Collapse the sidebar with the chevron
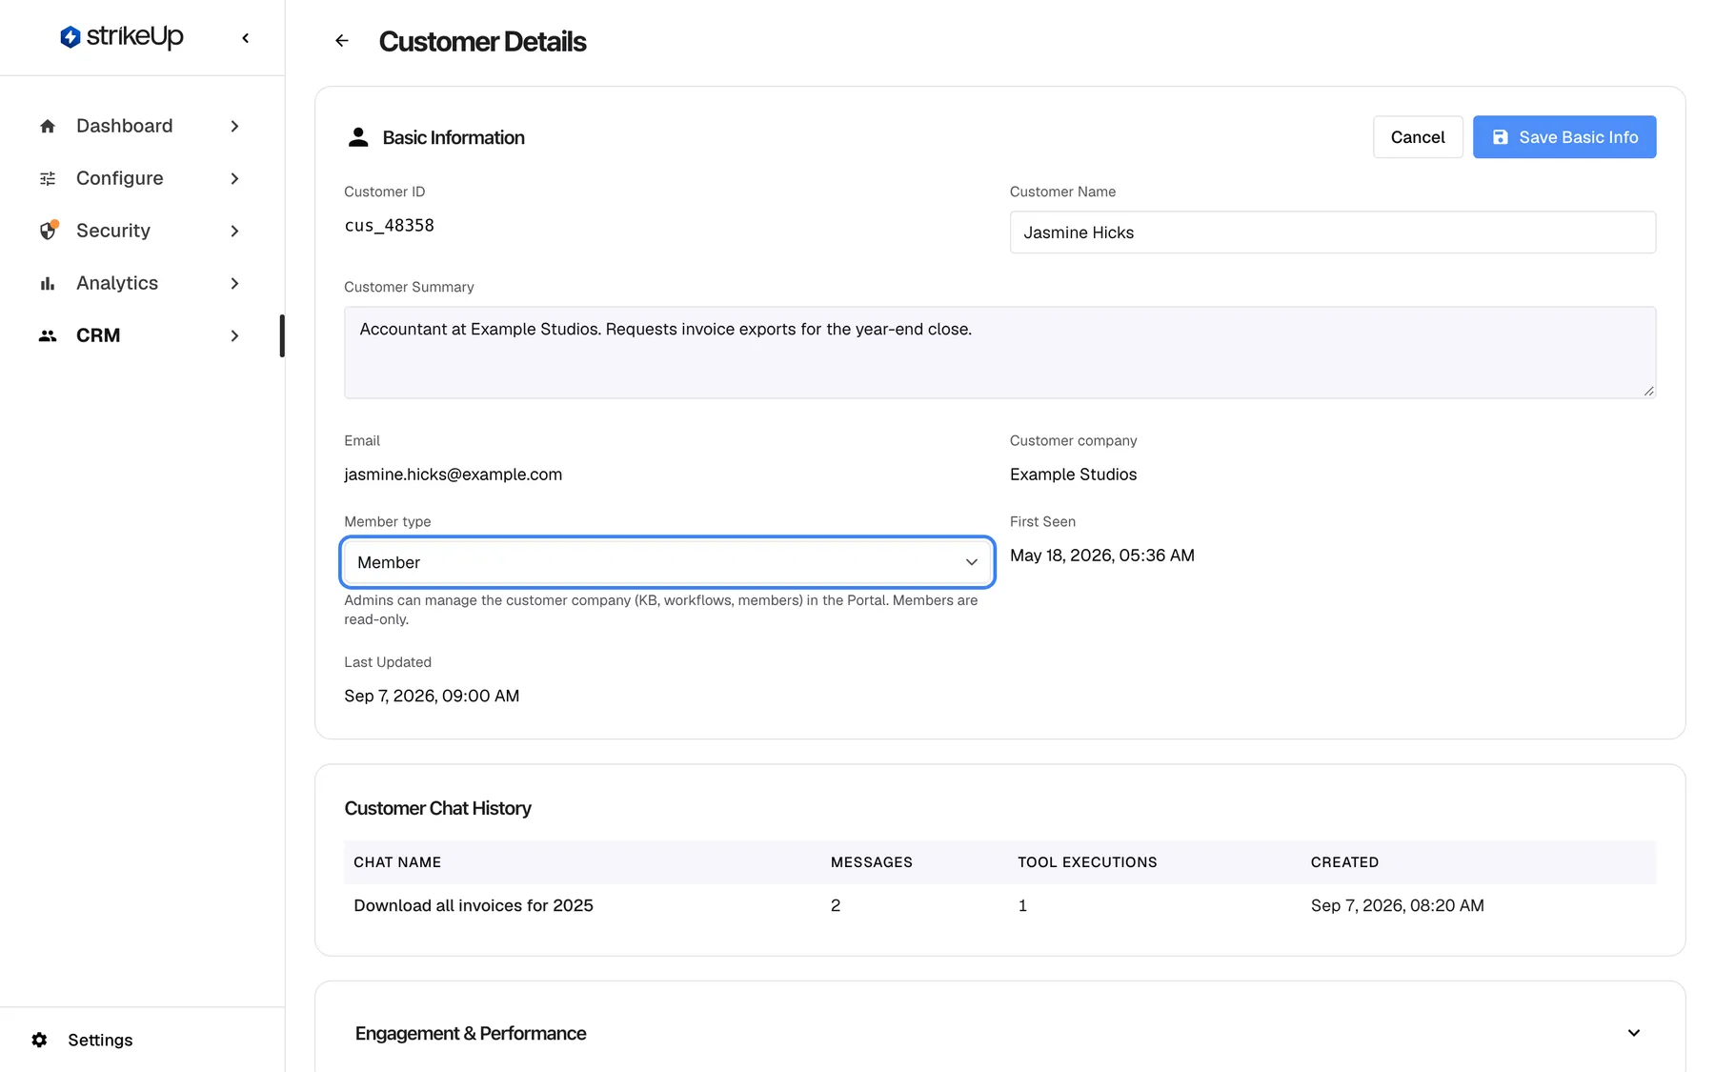 (246, 38)
